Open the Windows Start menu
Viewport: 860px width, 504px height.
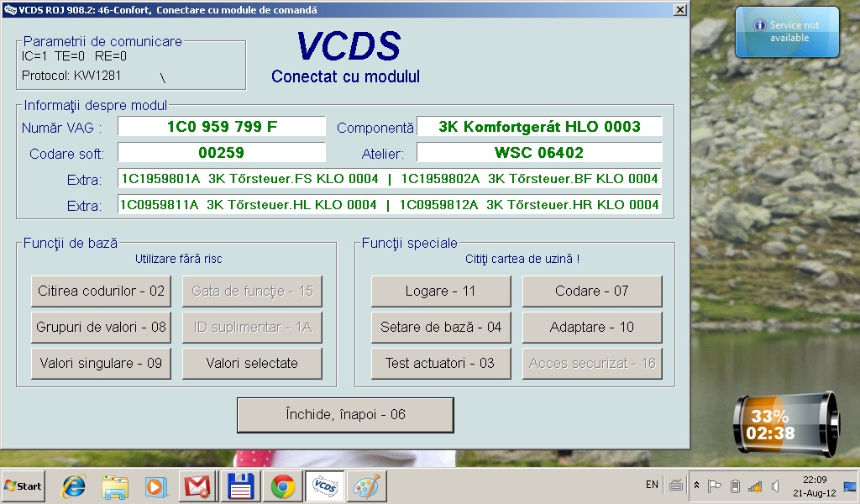tap(24, 486)
